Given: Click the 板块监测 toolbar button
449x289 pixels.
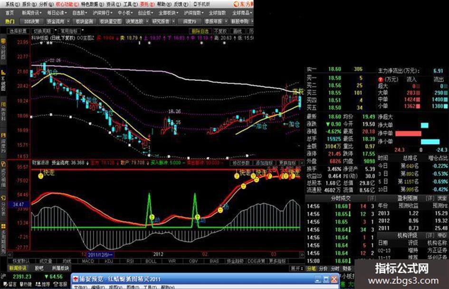Looking at the screenshot, I should (84, 21).
